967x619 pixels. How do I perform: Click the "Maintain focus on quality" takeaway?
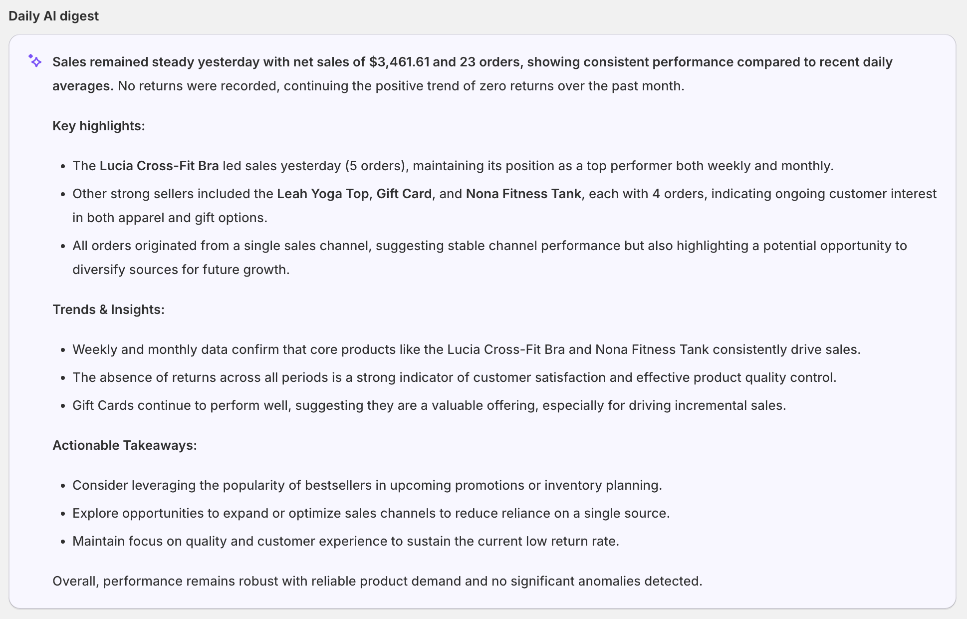click(345, 541)
